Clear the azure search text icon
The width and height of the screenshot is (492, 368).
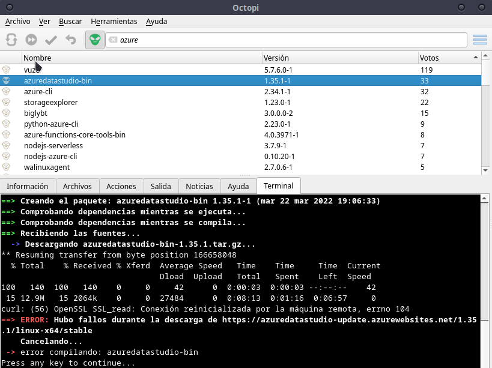(x=113, y=40)
